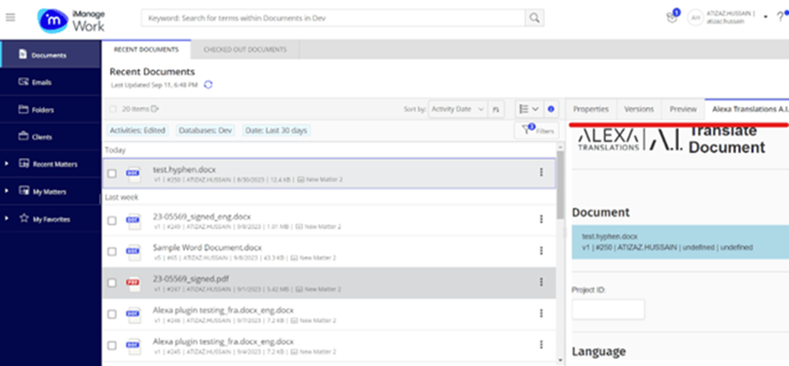Click the blue info icon
Image resolution: width=789 pixels, height=366 pixels.
click(551, 109)
